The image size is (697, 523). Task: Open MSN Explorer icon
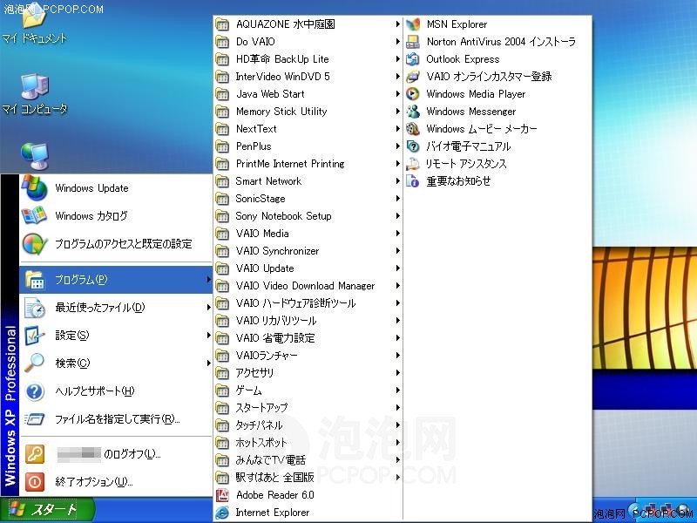(413, 24)
